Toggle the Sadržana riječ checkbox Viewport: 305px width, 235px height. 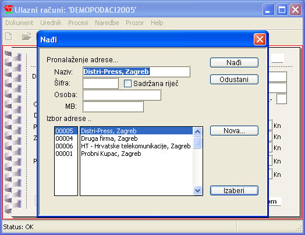(x=127, y=84)
